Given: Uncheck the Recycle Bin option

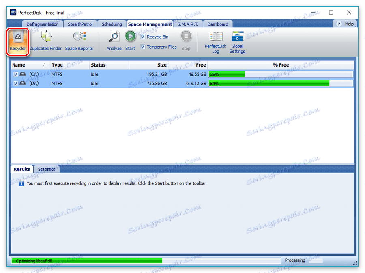Looking at the screenshot, I should click(143, 36).
